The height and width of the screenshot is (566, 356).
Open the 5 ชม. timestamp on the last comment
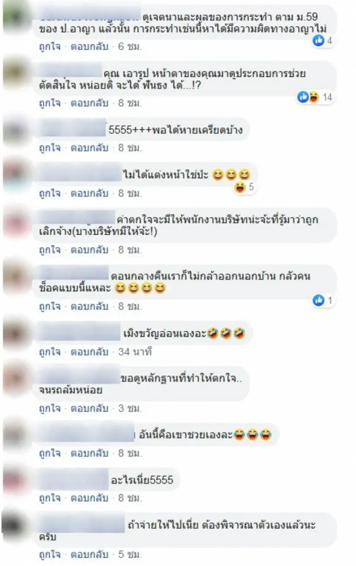[x=130, y=555]
